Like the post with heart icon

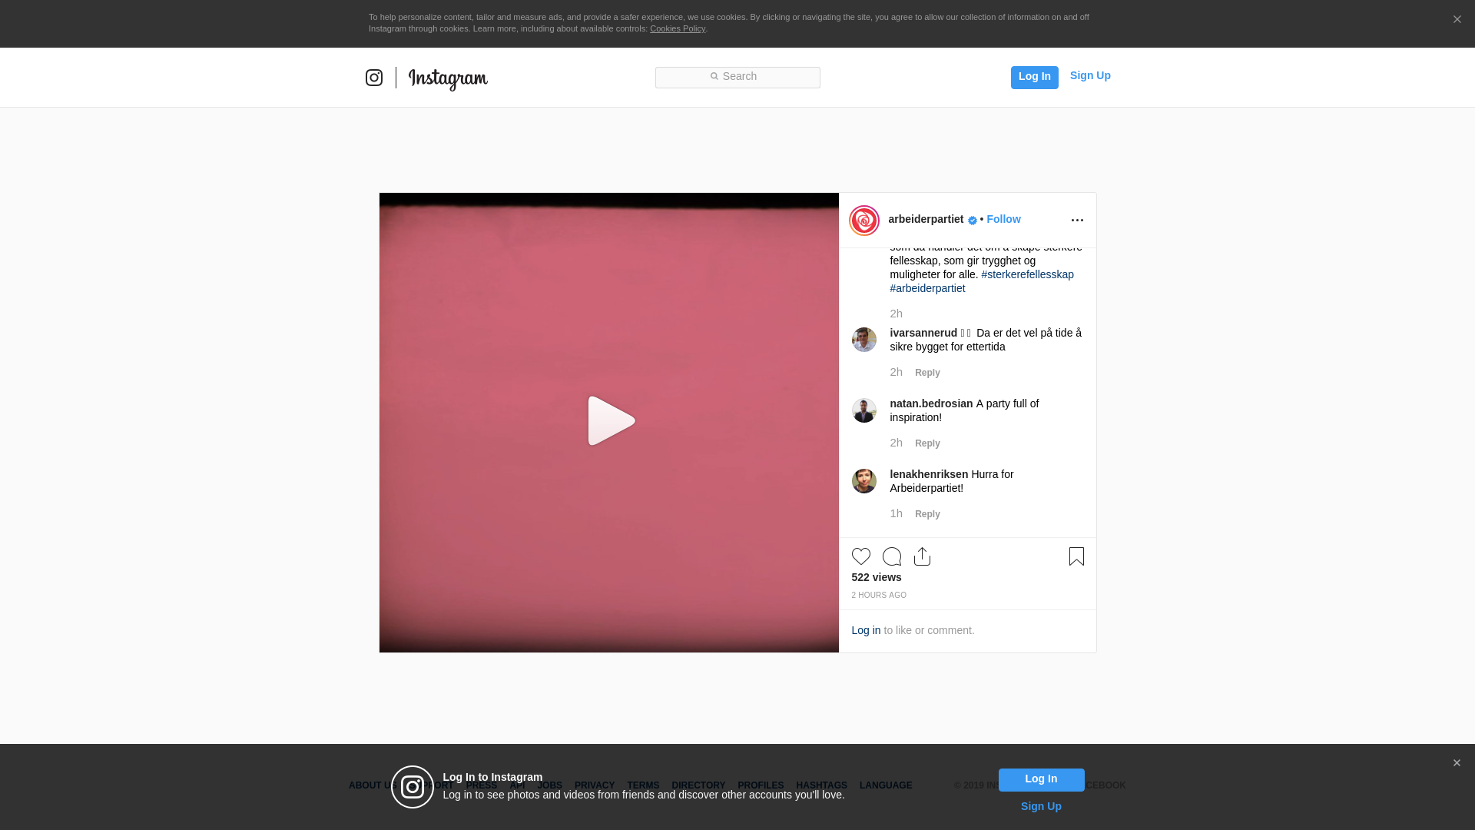pos(861,556)
